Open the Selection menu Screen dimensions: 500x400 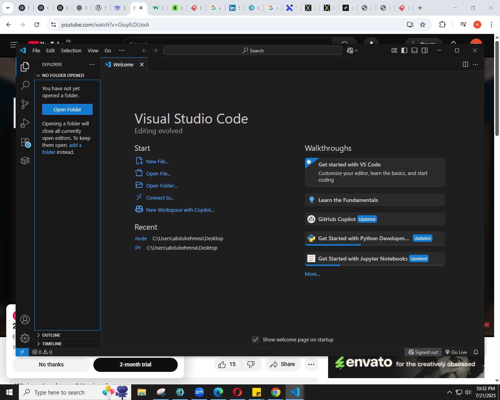pos(71,50)
